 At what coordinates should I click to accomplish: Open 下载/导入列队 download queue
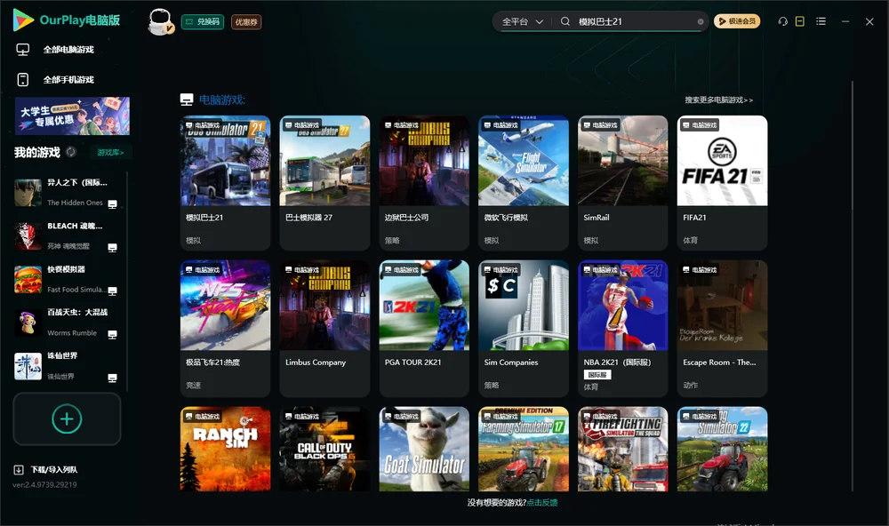pos(54,470)
